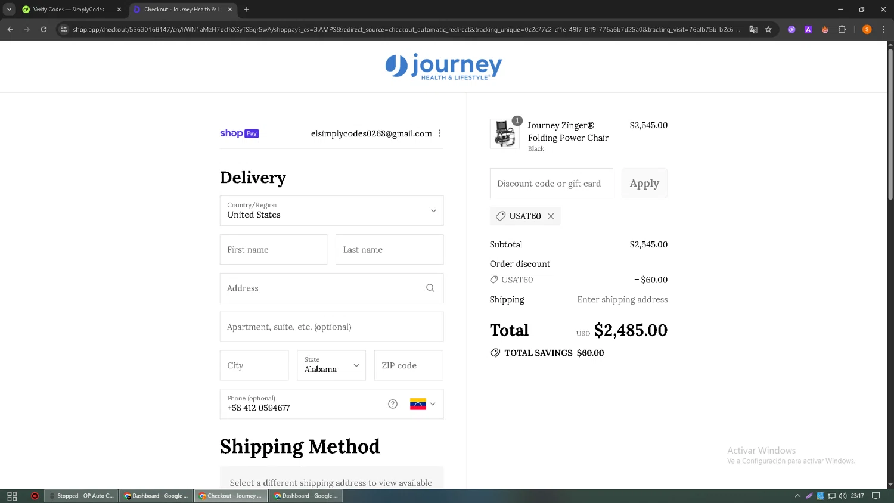The height and width of the screenshot is (503, 894).
Task: Open the Chrome three-dot menu
Action: tap(884, 29)
